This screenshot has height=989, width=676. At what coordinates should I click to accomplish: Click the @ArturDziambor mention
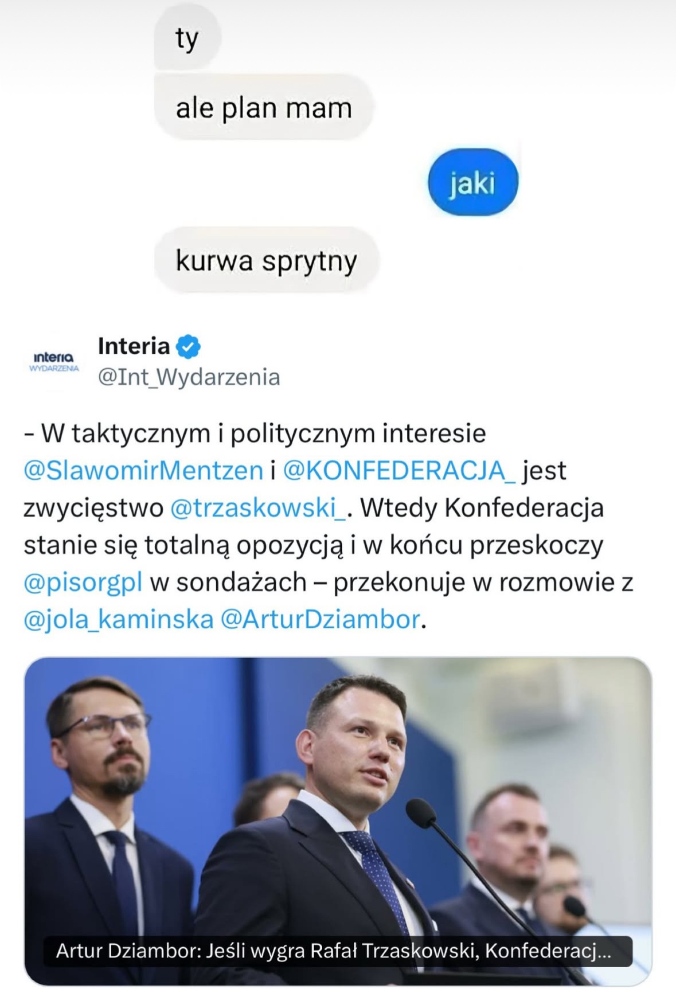321,620
